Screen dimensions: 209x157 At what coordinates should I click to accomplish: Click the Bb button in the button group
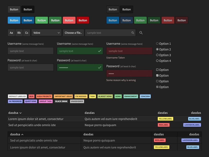tap(19, 33)
